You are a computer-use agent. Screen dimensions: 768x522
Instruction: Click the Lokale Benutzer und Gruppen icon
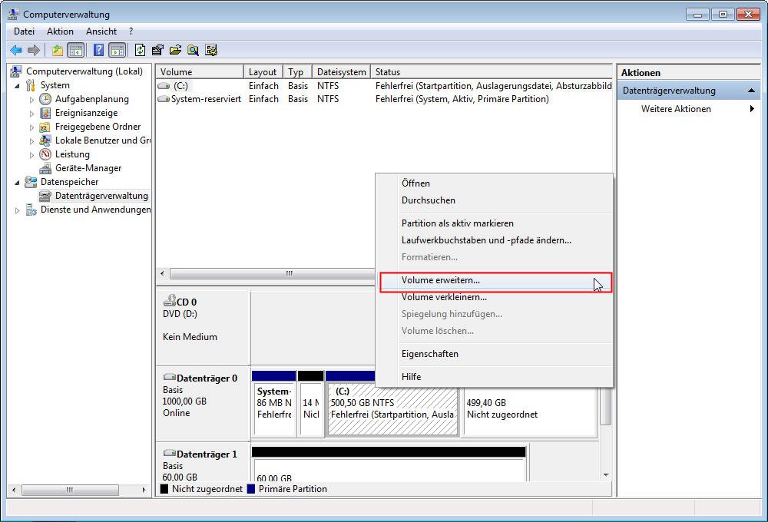tap(45, 140)
